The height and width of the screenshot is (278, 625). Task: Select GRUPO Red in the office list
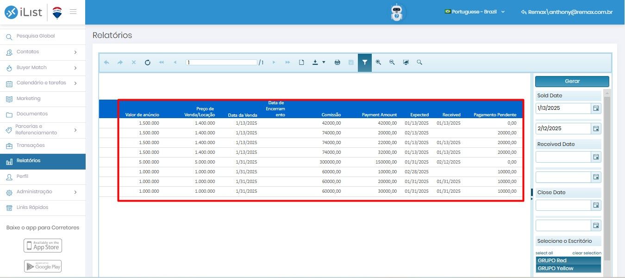pos(569,260)
